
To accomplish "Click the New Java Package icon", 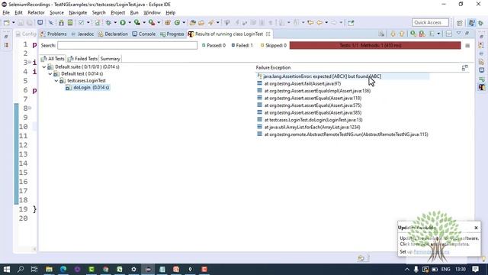I will point(168,22).
